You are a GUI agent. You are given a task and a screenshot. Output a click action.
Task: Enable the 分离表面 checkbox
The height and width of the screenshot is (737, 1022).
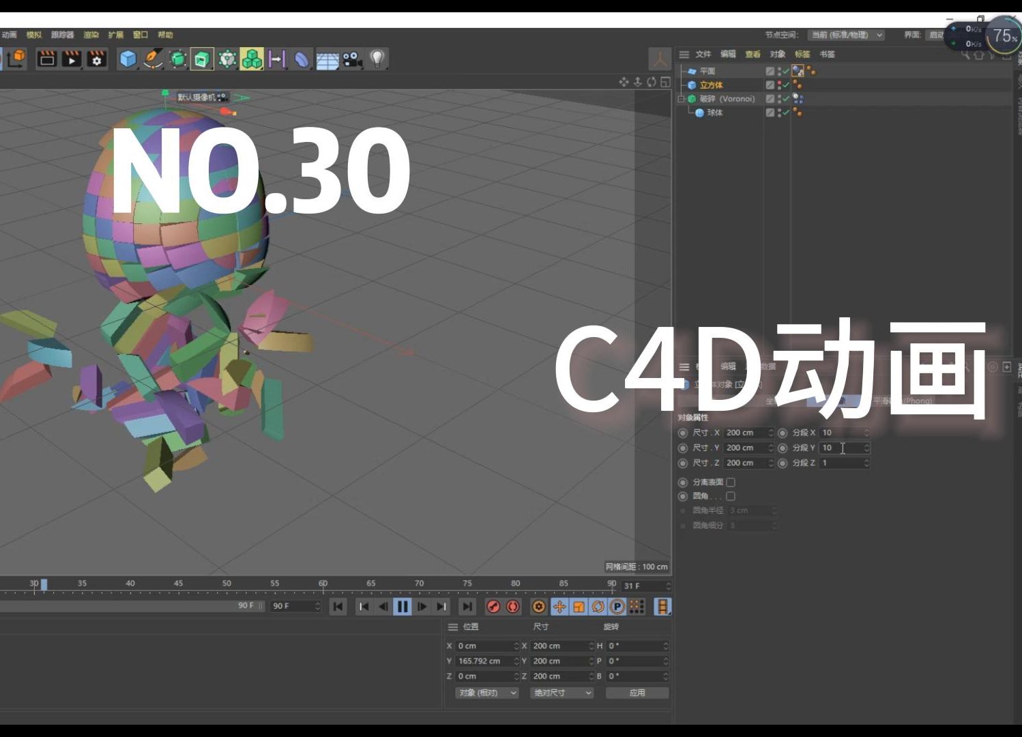(731, 482)
